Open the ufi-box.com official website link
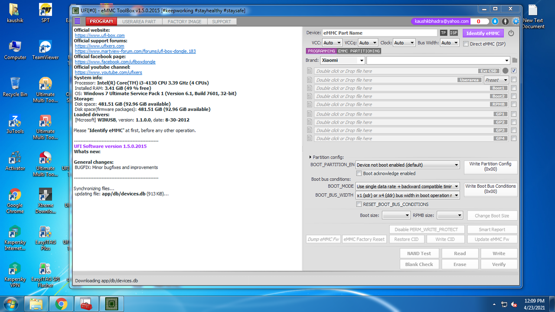The height and width of the screenshot is (312, 555). (100, 36)
